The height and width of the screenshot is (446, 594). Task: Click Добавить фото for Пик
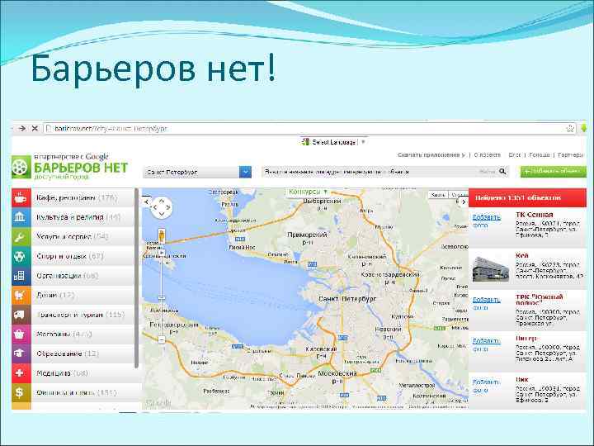[x=487, y=386]
